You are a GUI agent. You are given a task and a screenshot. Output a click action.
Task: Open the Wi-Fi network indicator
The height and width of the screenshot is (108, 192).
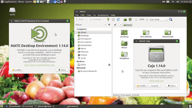(173, 2)
